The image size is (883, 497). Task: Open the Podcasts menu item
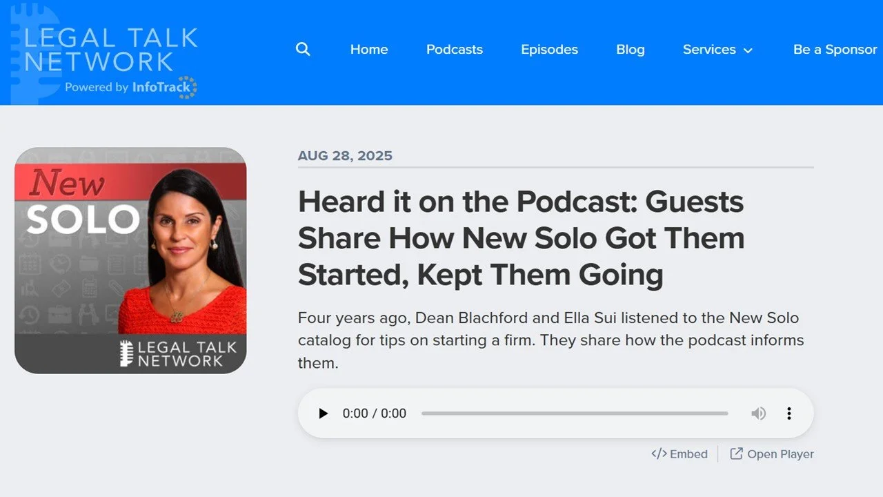point(455,50)
